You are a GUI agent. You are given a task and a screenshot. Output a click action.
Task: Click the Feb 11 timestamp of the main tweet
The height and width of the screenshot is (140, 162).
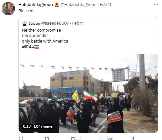(x=105, y=5)
